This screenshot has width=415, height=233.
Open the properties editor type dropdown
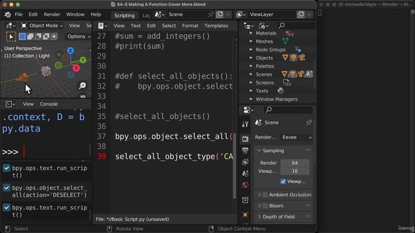248,110
